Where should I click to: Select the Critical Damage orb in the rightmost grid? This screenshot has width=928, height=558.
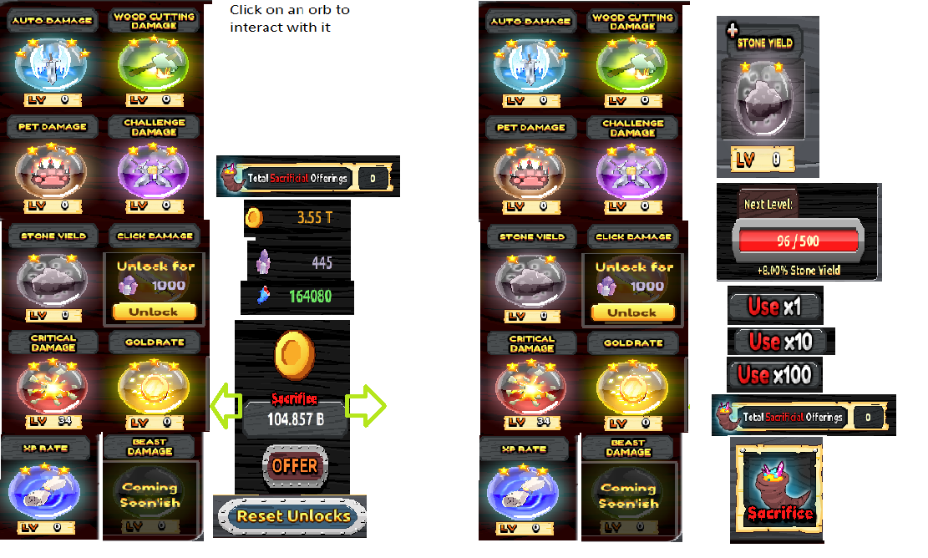530,388
